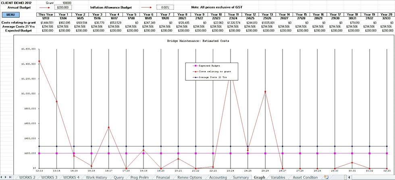Select the Inflation Allowance 0.00% input cell

[164, 7]
